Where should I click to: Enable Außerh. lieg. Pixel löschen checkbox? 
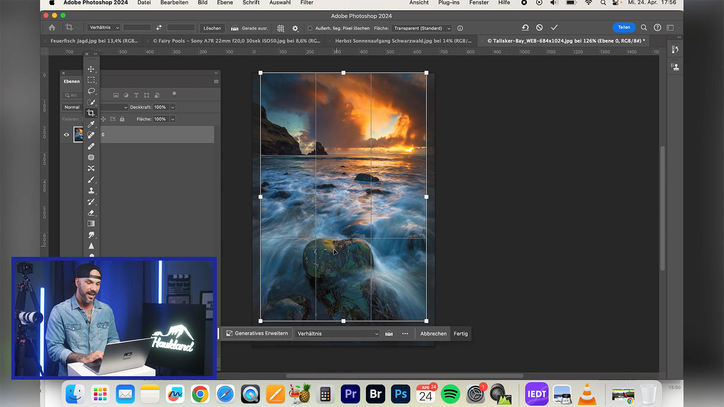tap(310, 28)
